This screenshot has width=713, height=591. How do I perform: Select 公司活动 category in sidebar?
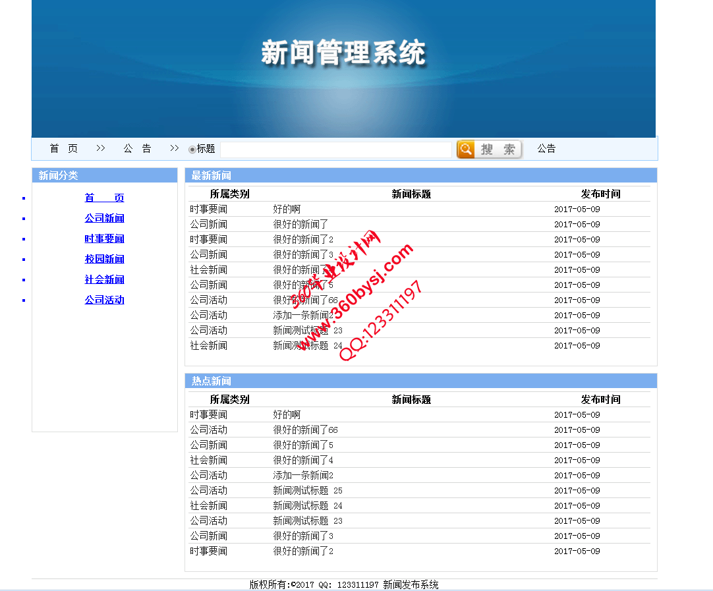tap(104, 300)
